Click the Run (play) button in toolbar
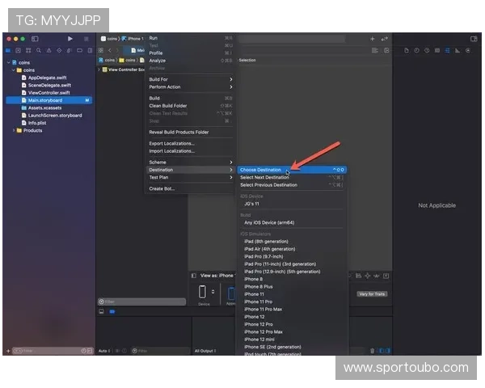 point(70,38)
